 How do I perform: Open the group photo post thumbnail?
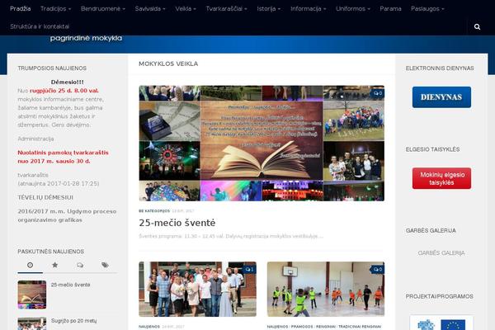(x=198, y=289)
